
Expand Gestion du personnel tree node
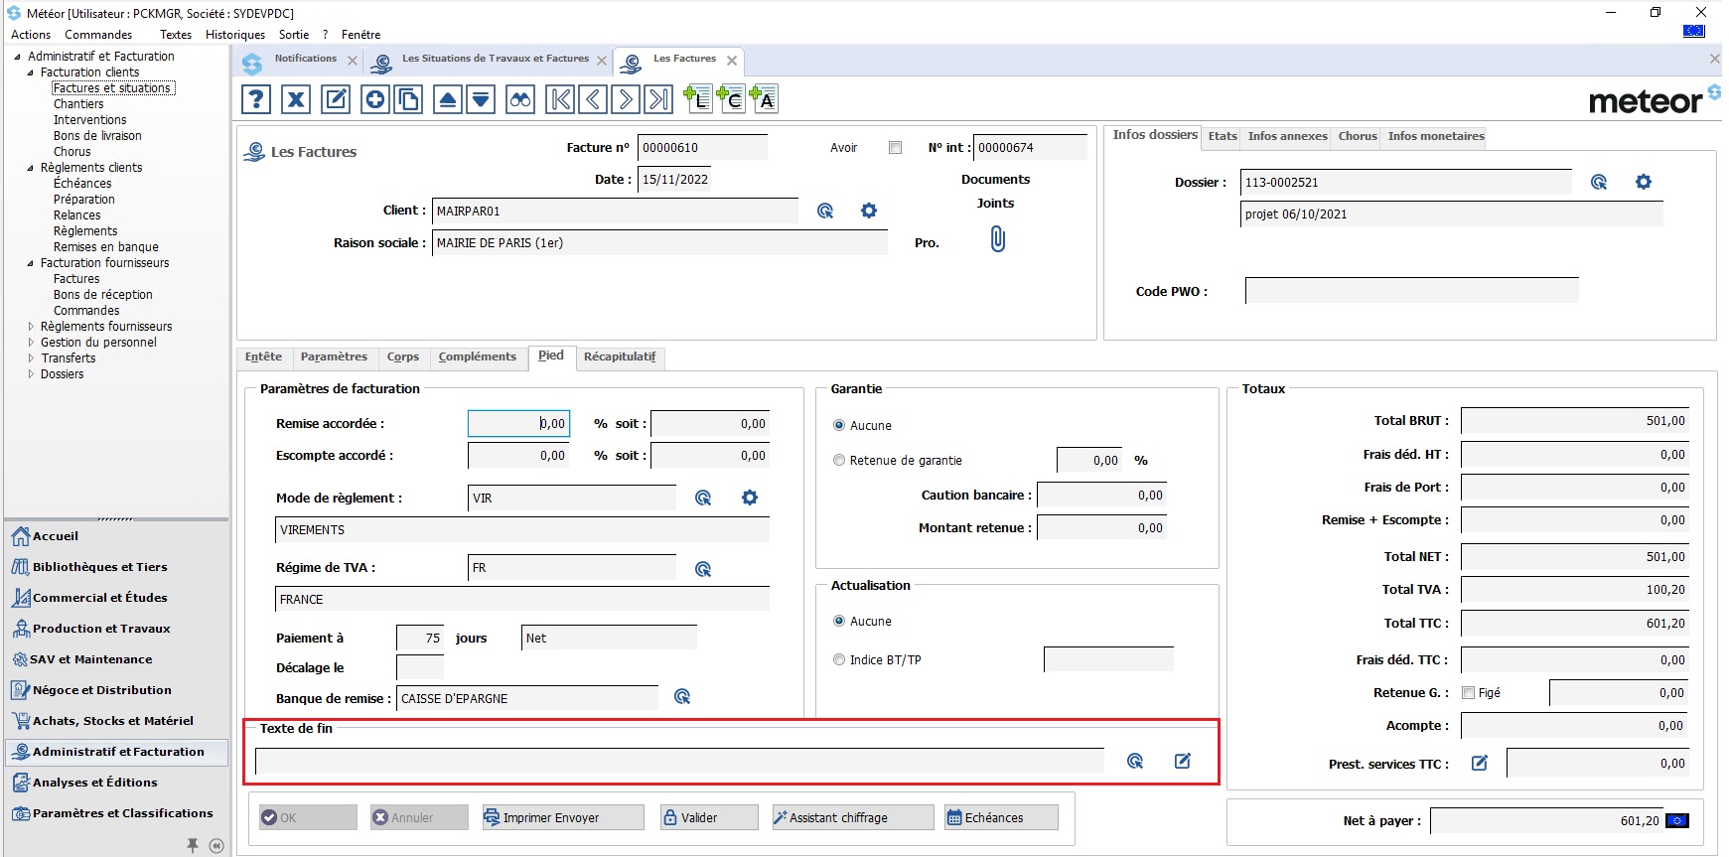[30, 343]
